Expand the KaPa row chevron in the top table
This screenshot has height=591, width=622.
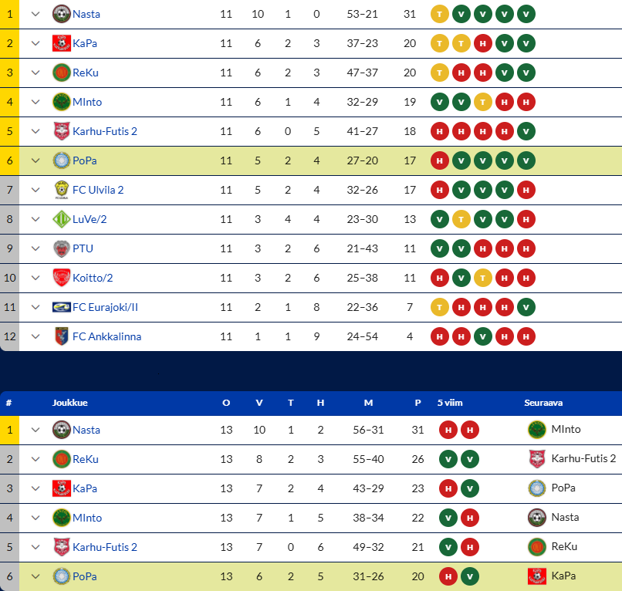[x=35, y=43]
